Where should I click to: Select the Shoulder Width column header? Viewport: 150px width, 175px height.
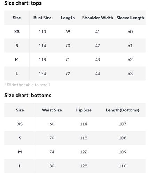click(x=98, y=18)
